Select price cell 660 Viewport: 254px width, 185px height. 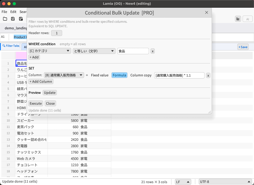63,127
